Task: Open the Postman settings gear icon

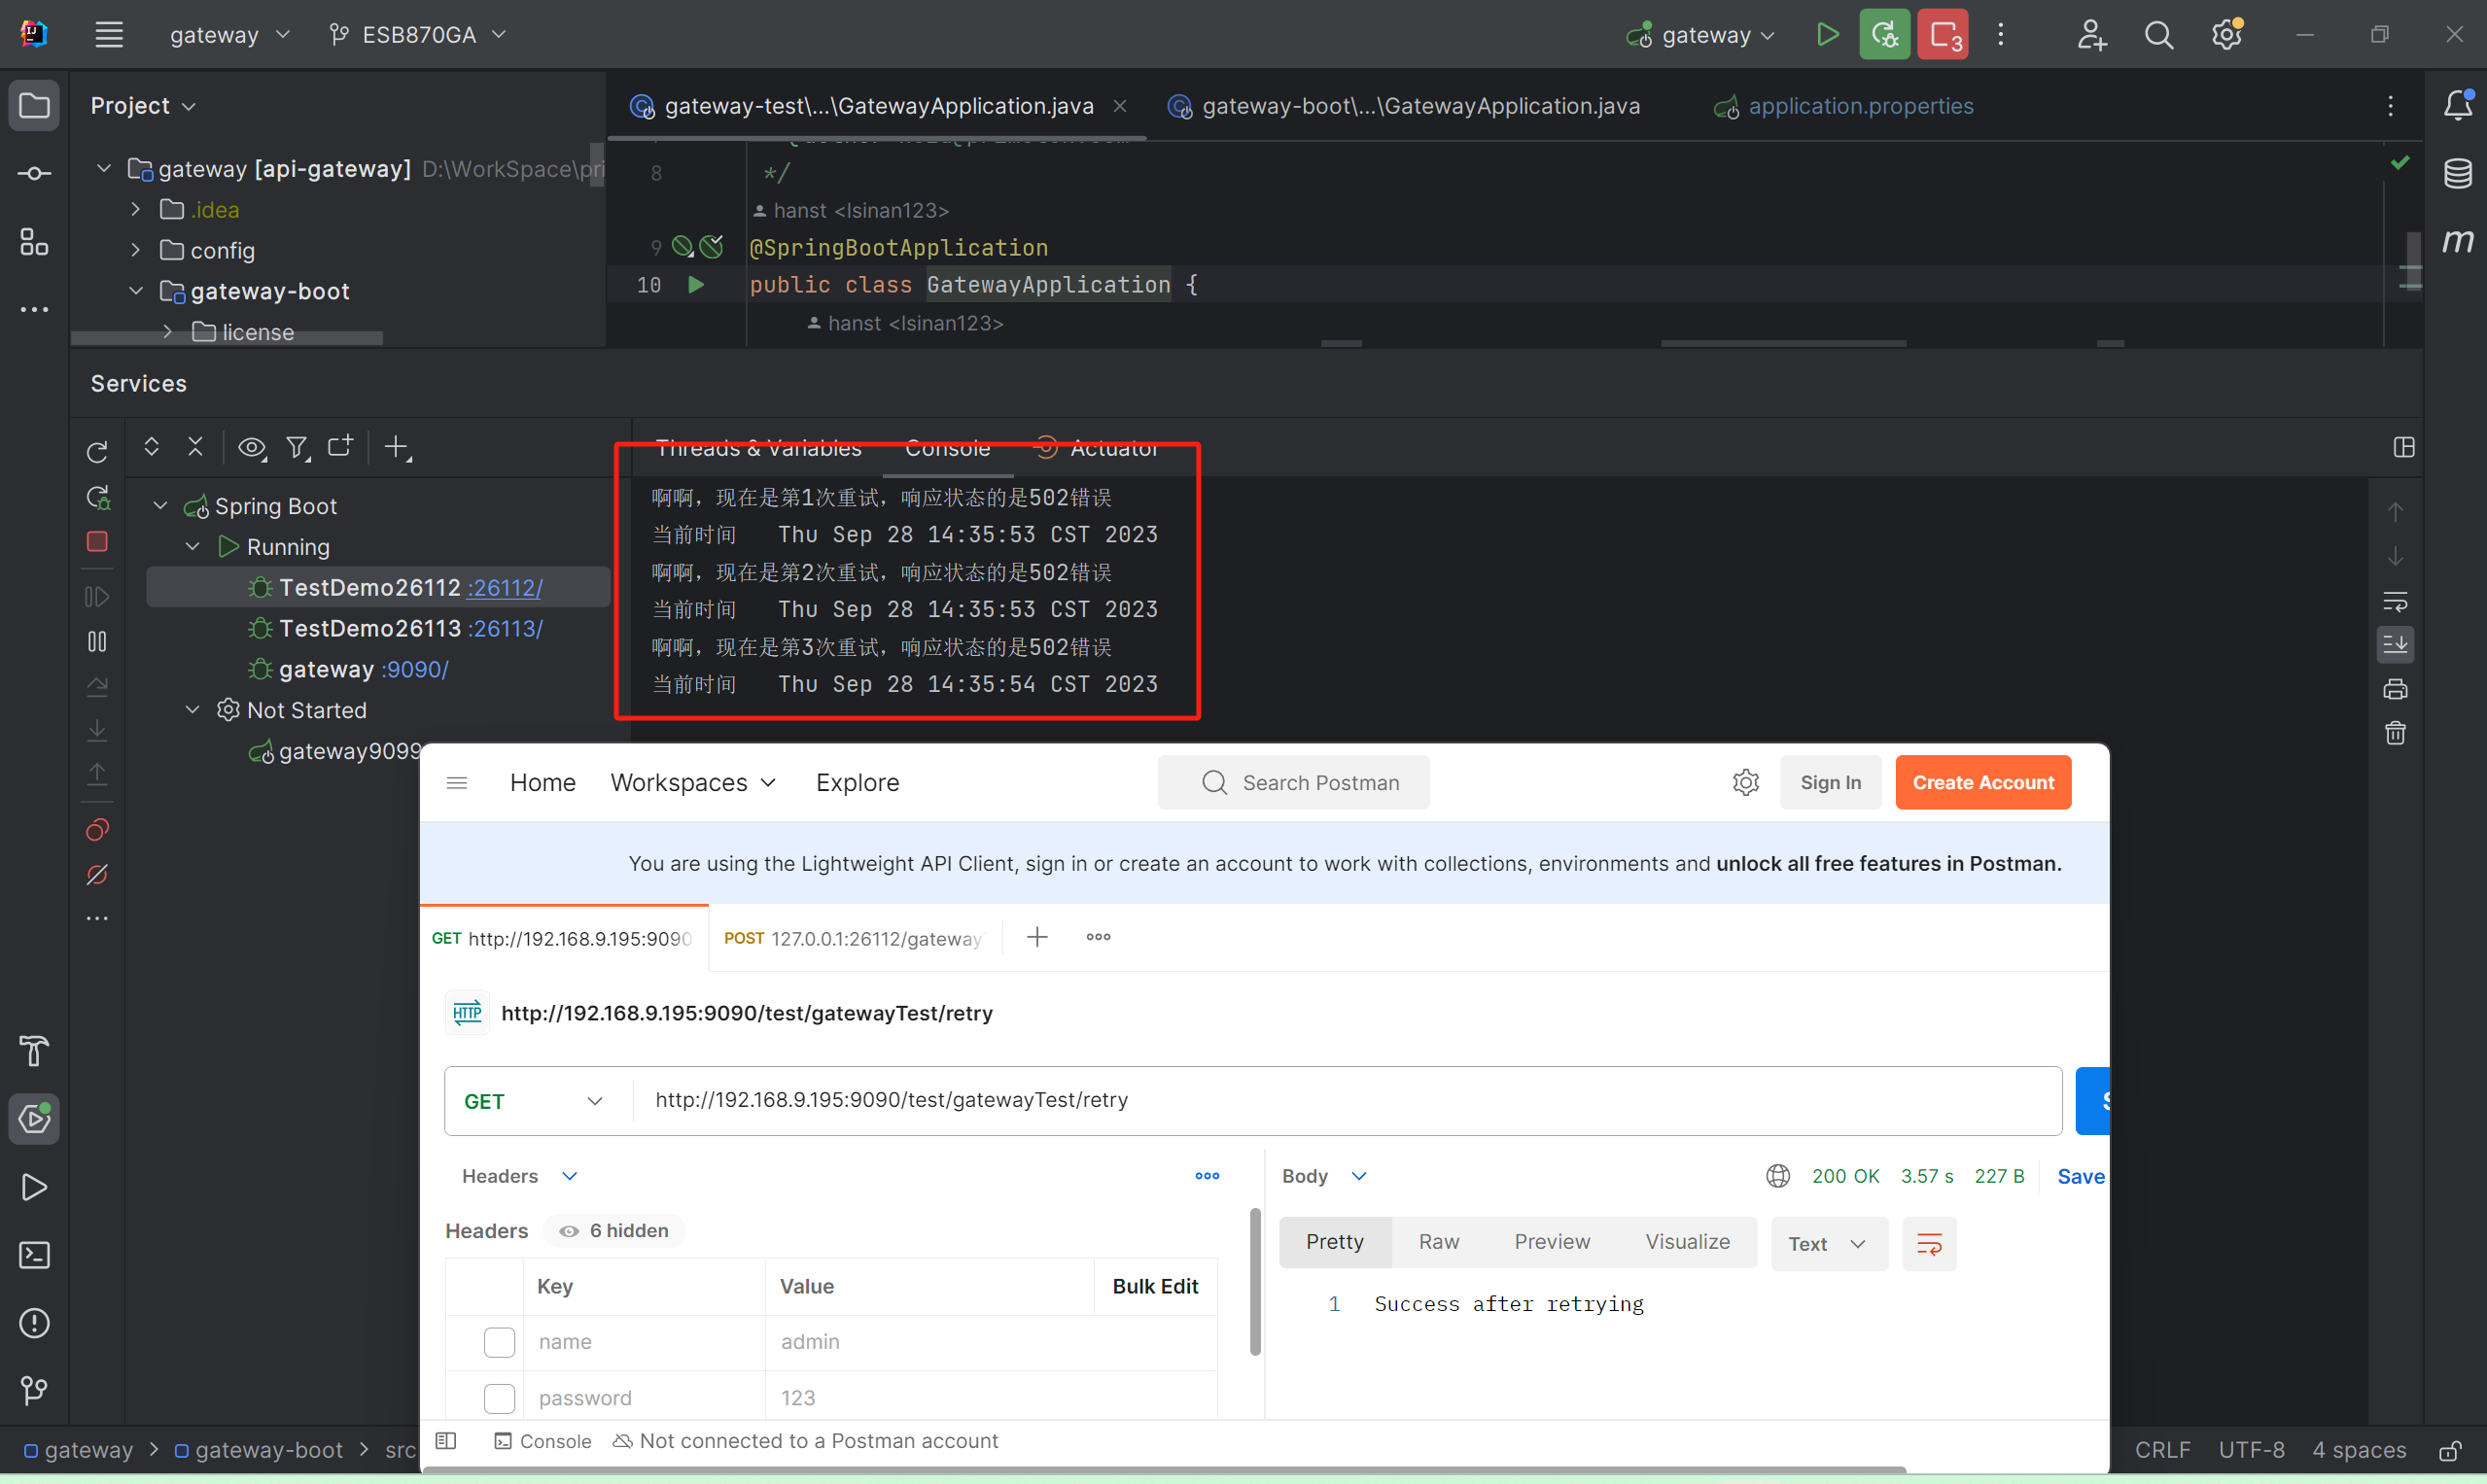Action: click(1746, 782)
